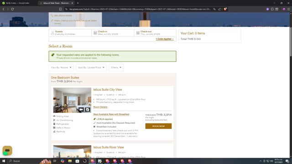Open lebua Suite River View title
The height and width of the screenshot is (164, 292).
click(x=109, y=147)
